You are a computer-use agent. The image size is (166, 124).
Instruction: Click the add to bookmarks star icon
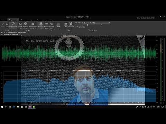point(26,24)
